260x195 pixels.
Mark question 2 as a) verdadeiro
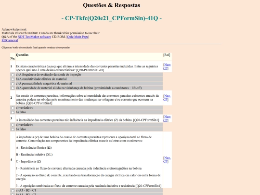click(13, 108)
